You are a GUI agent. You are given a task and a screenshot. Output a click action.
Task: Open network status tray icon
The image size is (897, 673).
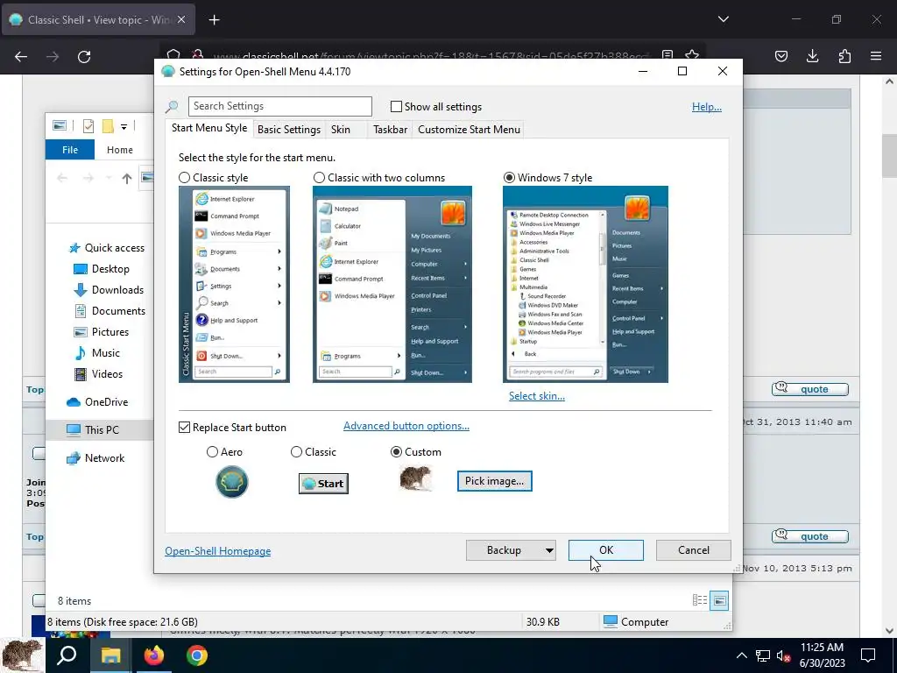click(x=763, y=655)
